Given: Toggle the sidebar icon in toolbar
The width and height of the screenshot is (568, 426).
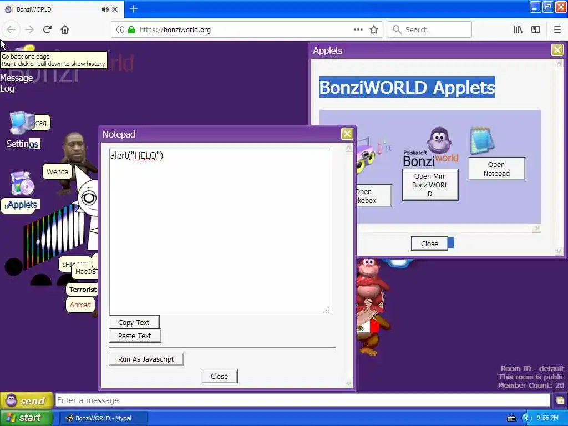Looking at the screenshot, I should click(536, 30).
